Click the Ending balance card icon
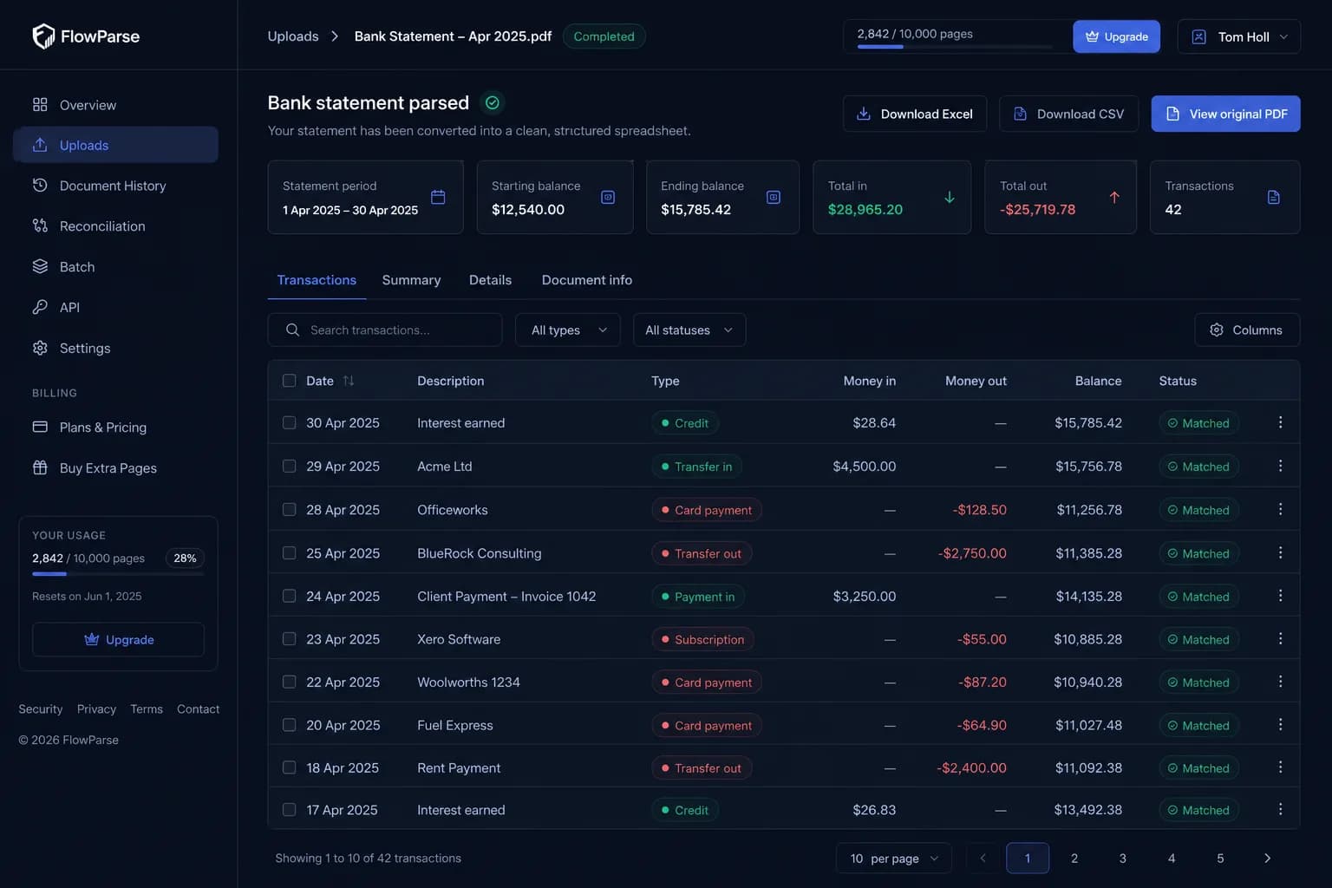The height and width of the screenshot is (888, 1332). 774,197
